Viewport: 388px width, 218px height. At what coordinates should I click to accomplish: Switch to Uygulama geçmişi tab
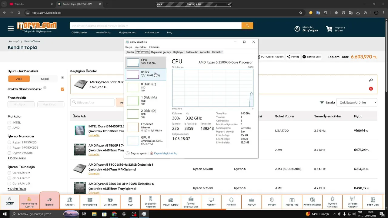pos(161,52)
